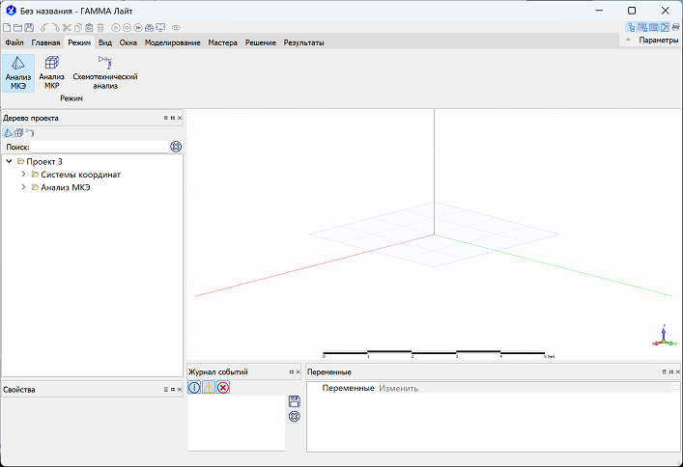Click Изменить in the Переменные panel
Viewport: 683px width, 467px height.
pyautogui.click(x=399, y=388)
